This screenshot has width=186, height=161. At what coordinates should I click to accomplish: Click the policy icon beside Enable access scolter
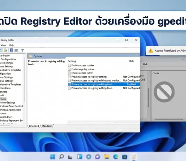[69, 66]
